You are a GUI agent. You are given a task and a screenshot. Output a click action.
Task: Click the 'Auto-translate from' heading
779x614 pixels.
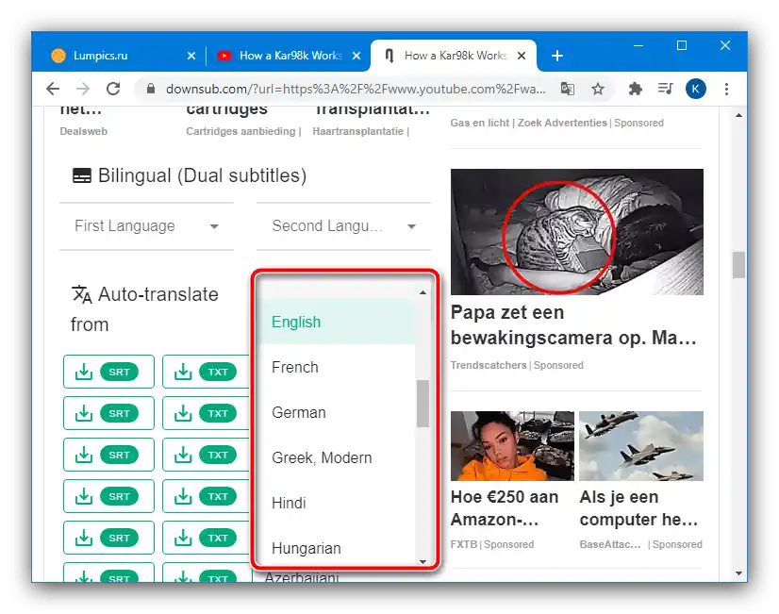click(x=144, y=309)
